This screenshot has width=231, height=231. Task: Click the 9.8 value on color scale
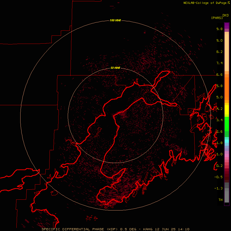(219, 29)
